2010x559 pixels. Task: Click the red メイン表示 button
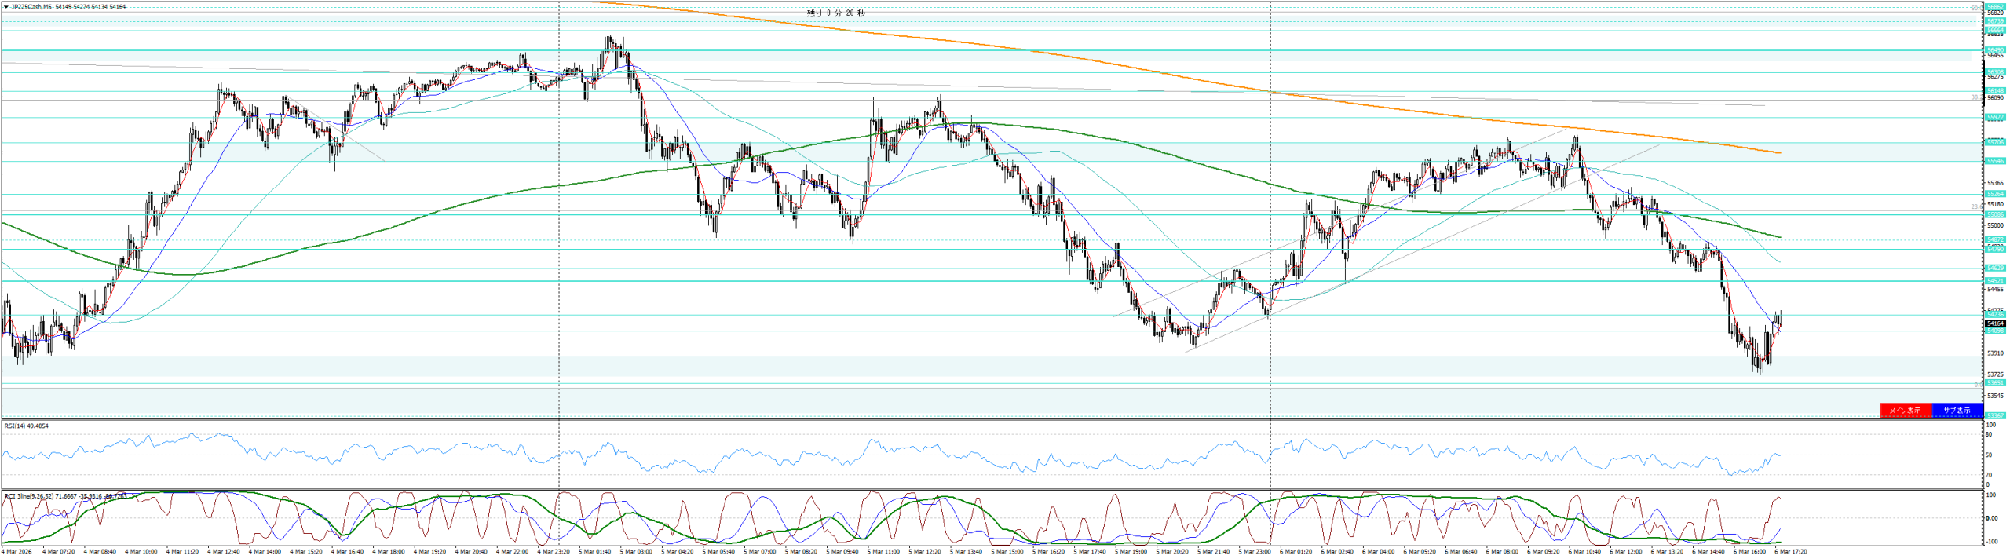point(1905,411)
